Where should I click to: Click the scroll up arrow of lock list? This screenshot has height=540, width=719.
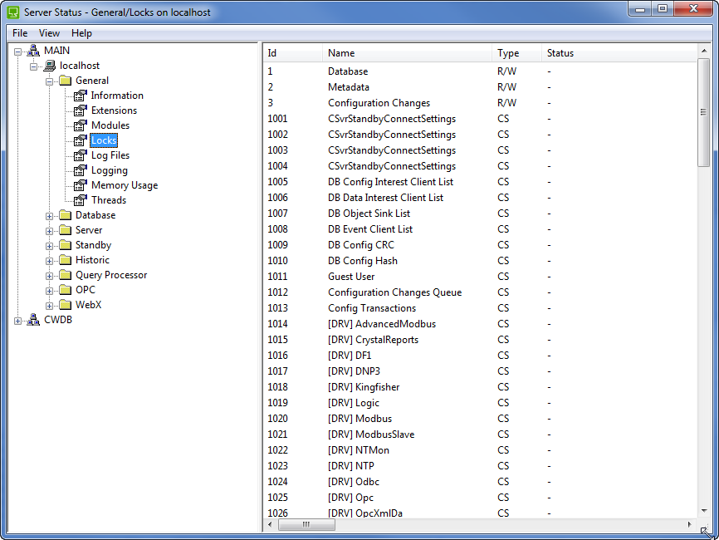pos(704,51)
